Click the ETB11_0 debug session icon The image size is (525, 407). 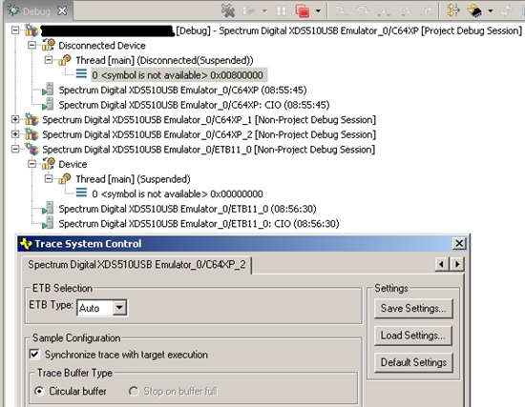pyautogui.click(x=31, y=149)
